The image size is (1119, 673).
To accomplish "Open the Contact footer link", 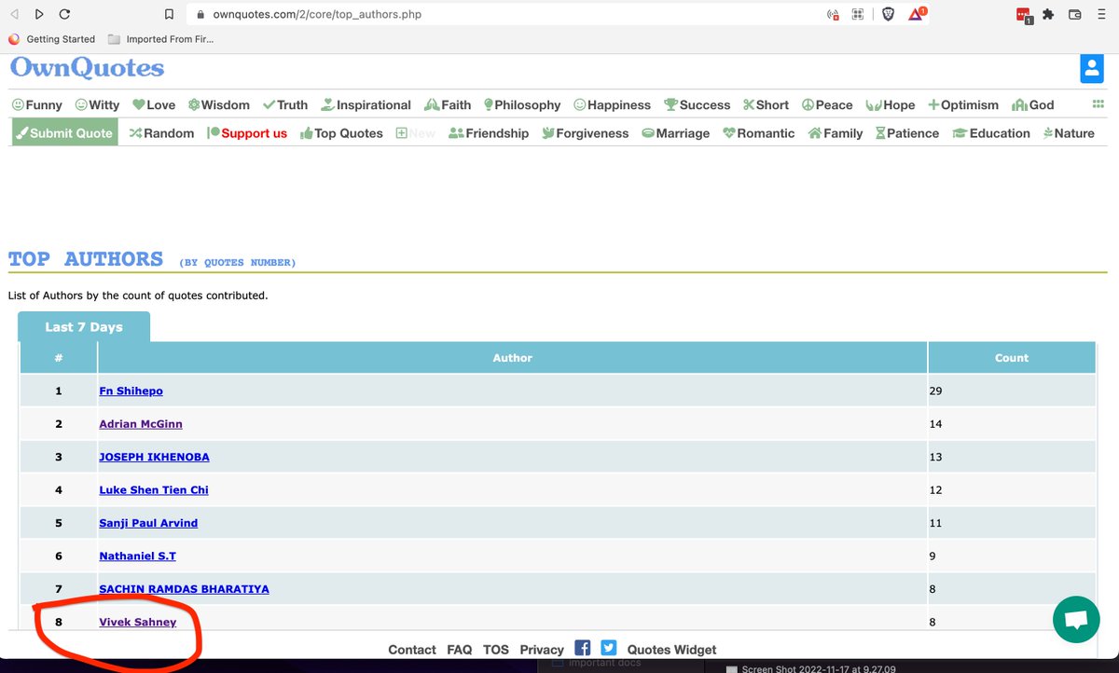I will pyautogui.click(x=412, y=650).
